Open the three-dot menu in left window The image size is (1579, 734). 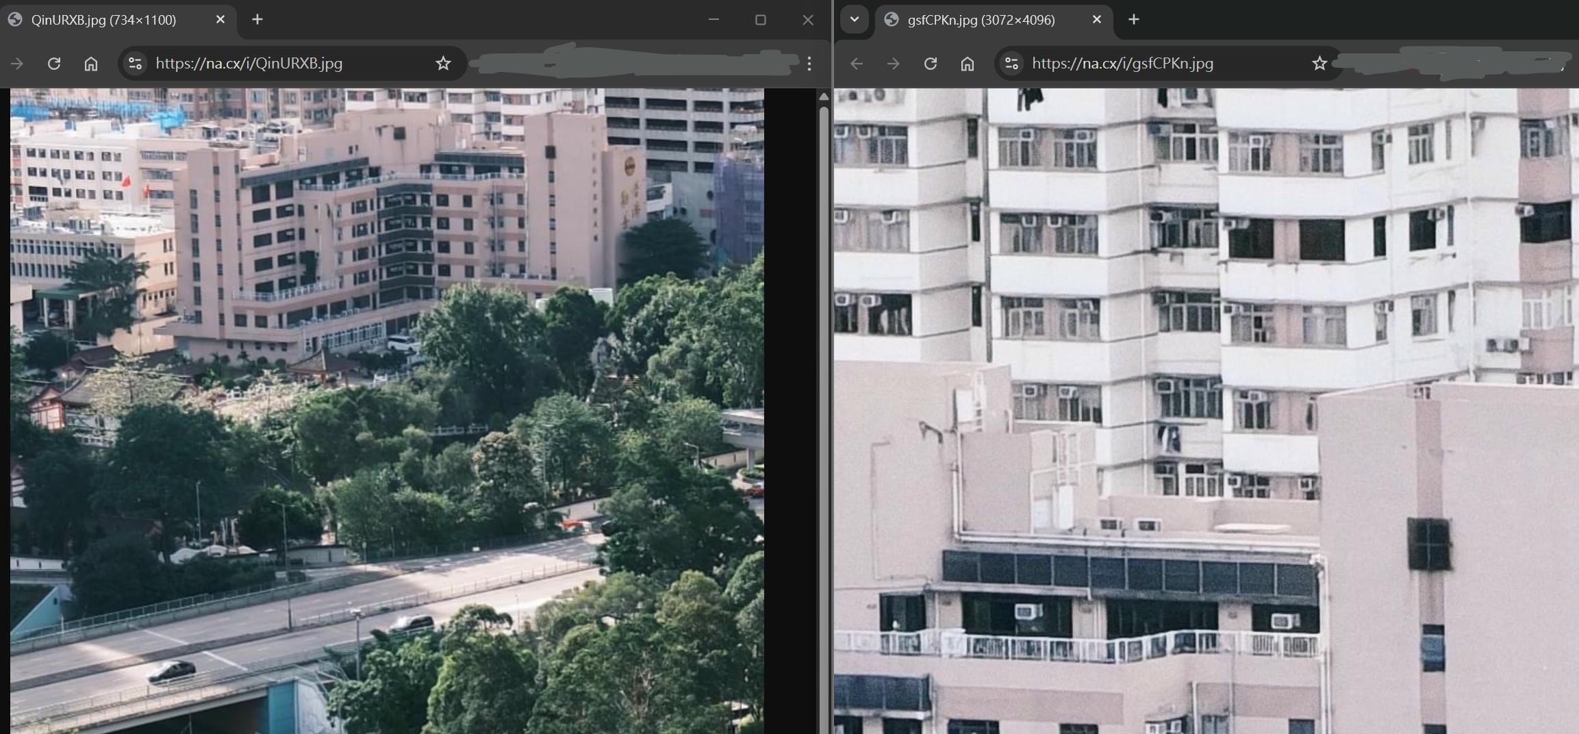pos(809,64)
